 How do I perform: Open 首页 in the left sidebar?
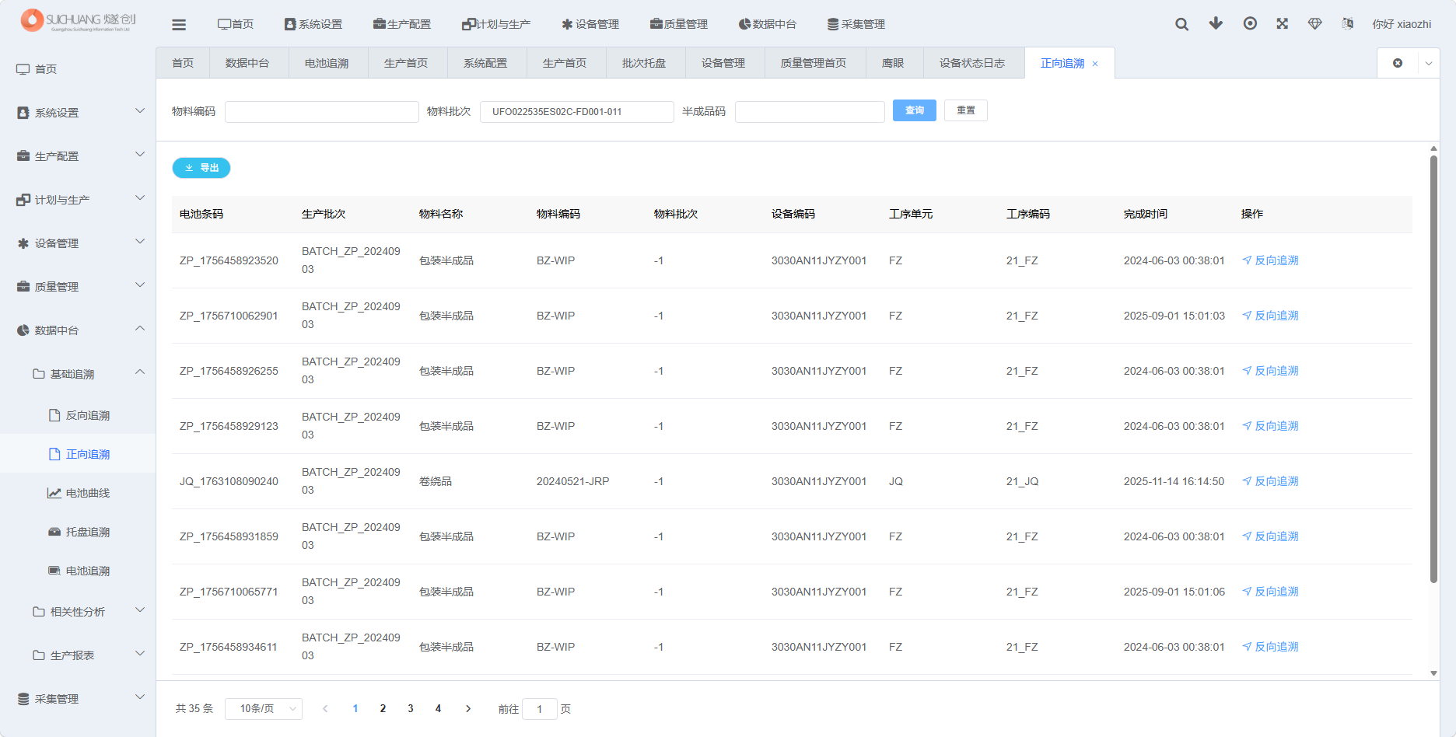78,69
